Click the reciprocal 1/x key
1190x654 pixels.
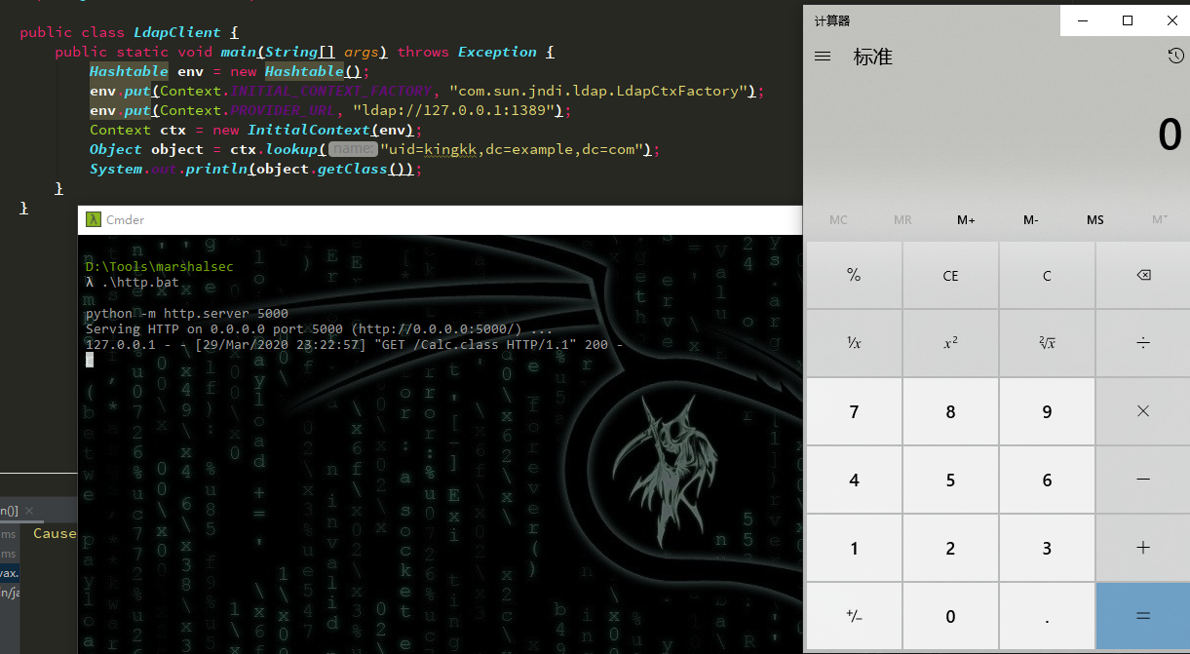(x=854, y=343)
